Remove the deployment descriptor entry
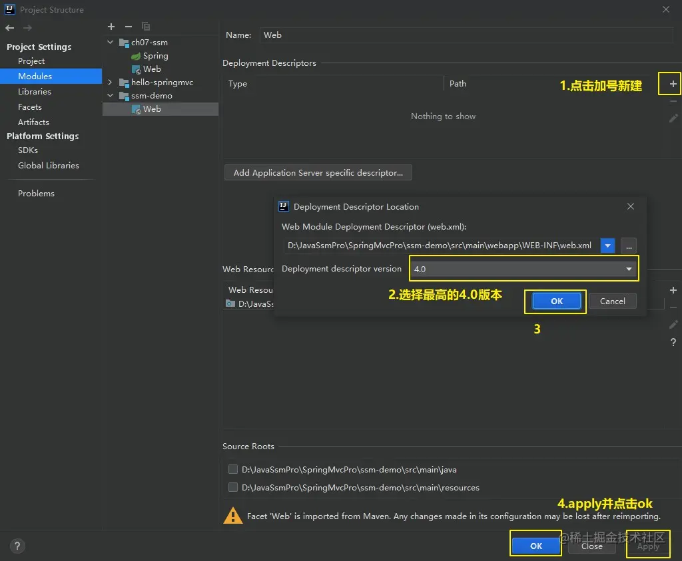This screenshot has width=682, height=561. point(673,101)
